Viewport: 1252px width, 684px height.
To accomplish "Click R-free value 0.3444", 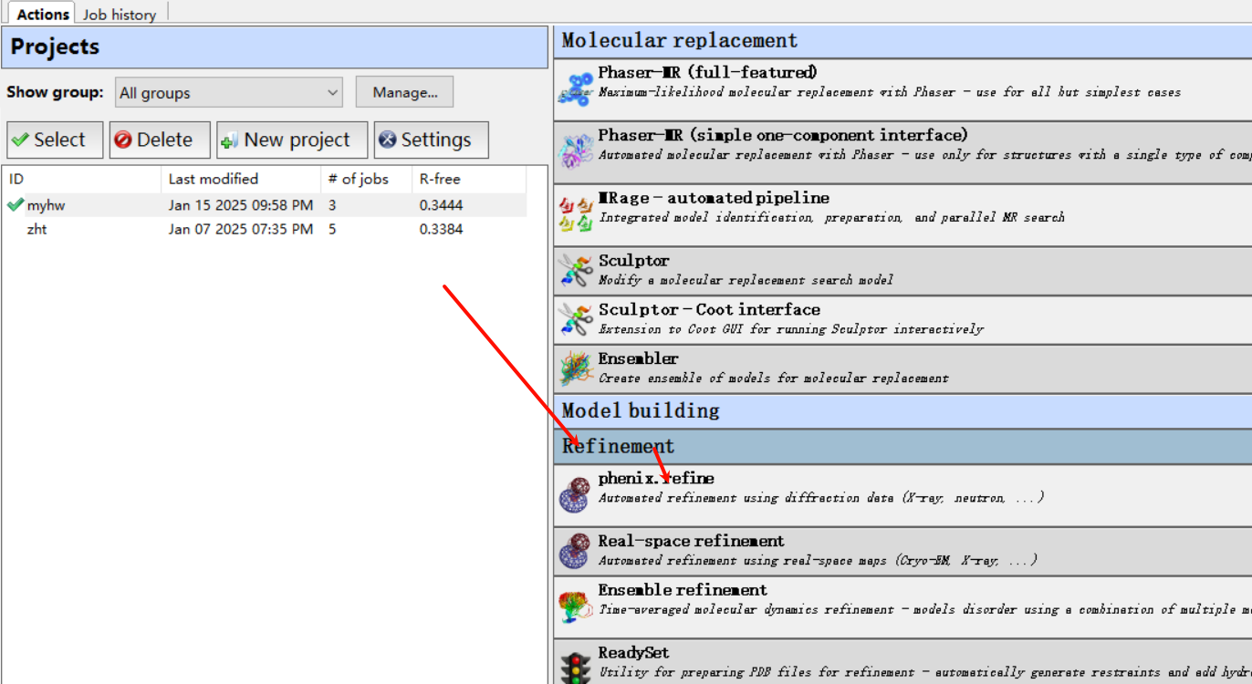I will pos(442,205).
